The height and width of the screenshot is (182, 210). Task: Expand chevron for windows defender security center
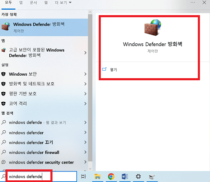pos(85,162)
